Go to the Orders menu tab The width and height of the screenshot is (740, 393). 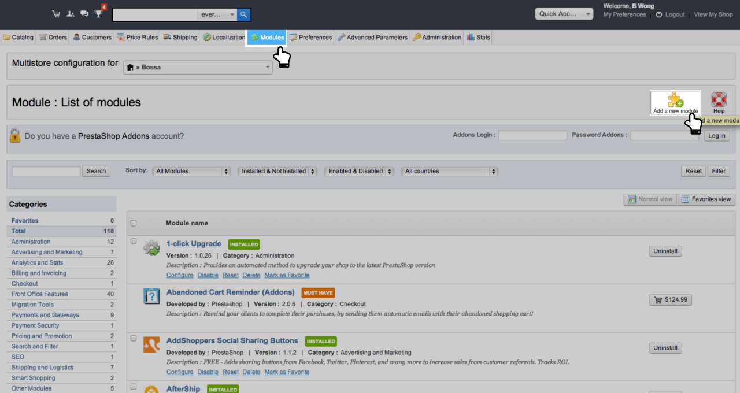click(x=53, y=38)
